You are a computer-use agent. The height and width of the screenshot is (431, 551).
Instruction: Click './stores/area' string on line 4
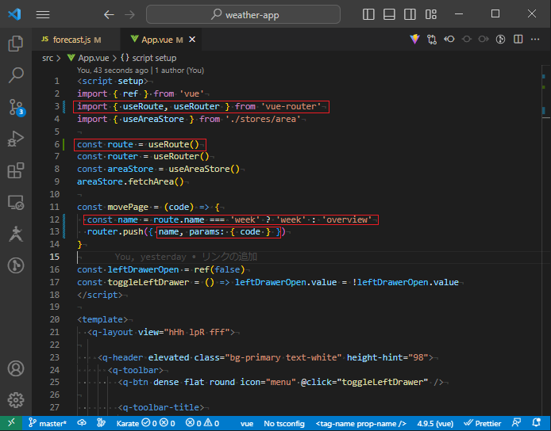[263, 119]
